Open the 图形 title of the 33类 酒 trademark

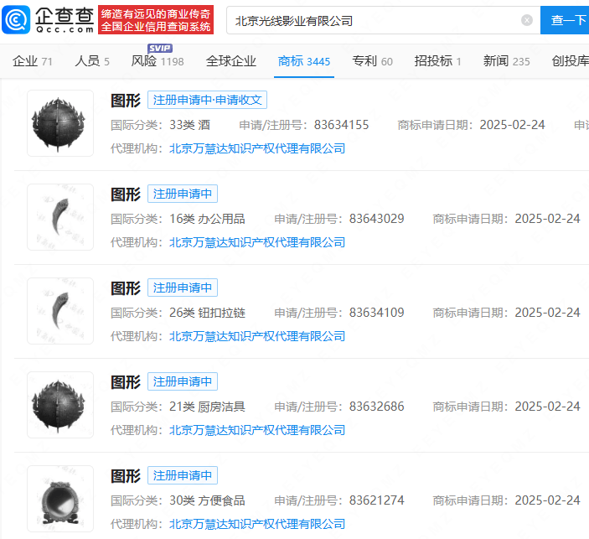(x=126, y=101)
